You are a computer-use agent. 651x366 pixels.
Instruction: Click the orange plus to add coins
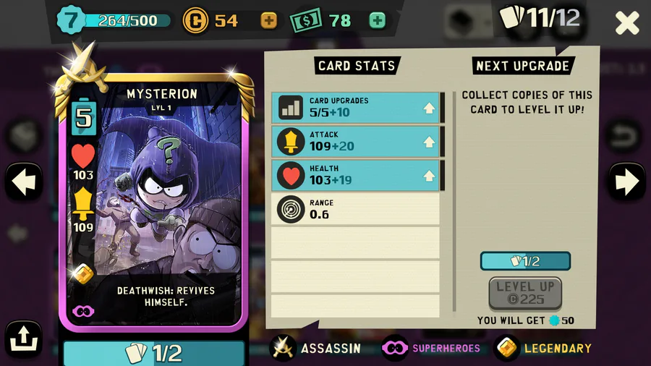(x=268, y=20)
